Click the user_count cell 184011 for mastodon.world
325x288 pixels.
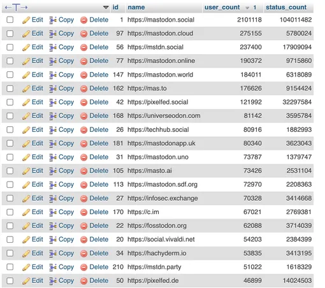[251, 75]
